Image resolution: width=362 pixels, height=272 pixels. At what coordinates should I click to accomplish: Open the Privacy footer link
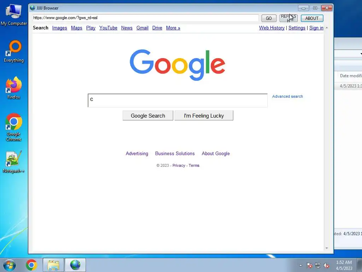[179, 166]
